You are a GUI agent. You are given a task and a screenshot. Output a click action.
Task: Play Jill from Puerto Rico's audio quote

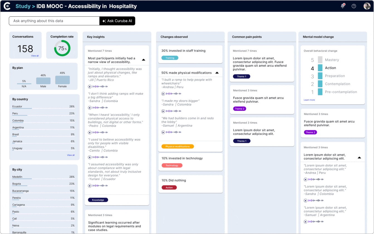tap(90, 87)
